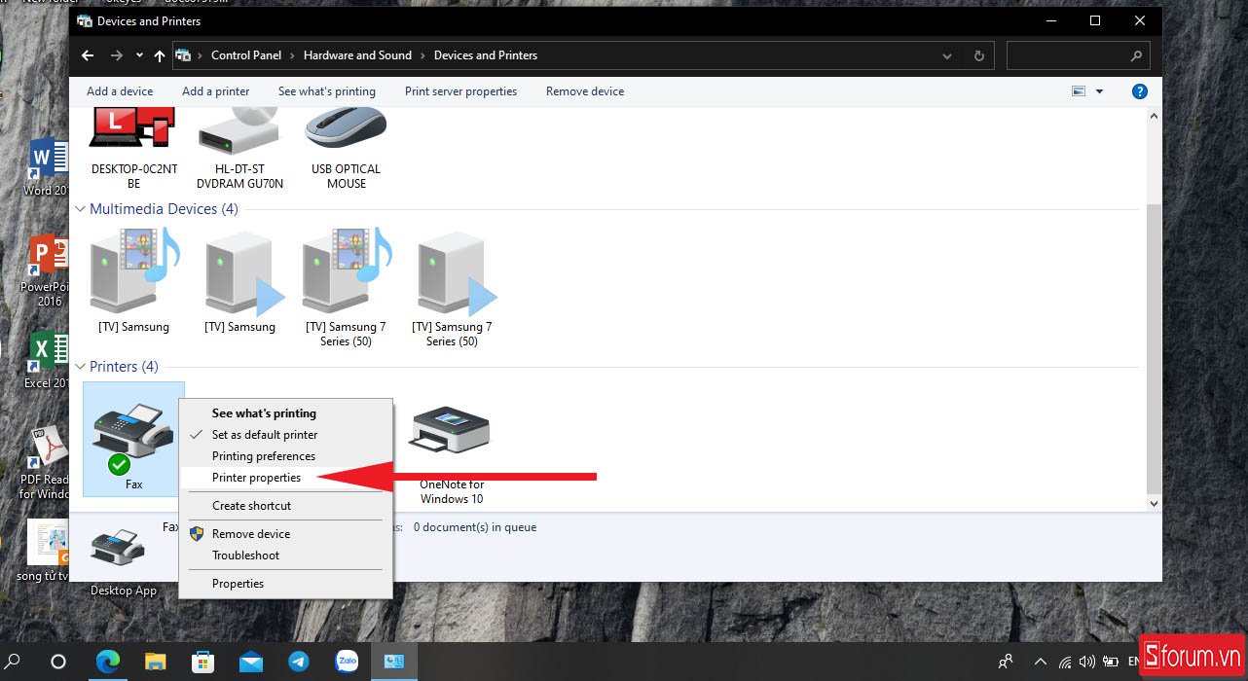Choose Troubleshoot from context menu
This screenshot has height=681, width=1248.
[246, 556]
